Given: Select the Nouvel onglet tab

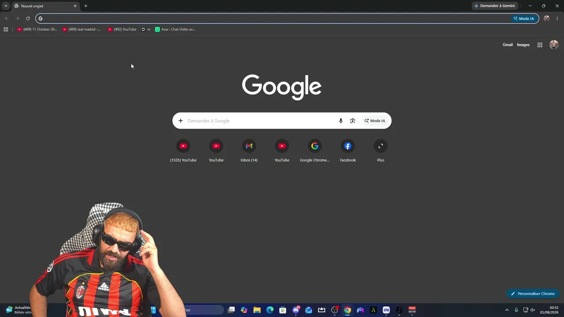Looking at the screenshot, I should [45, 6].
